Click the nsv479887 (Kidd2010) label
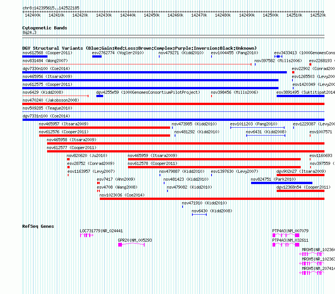335x294 pixels. point(182,171)
